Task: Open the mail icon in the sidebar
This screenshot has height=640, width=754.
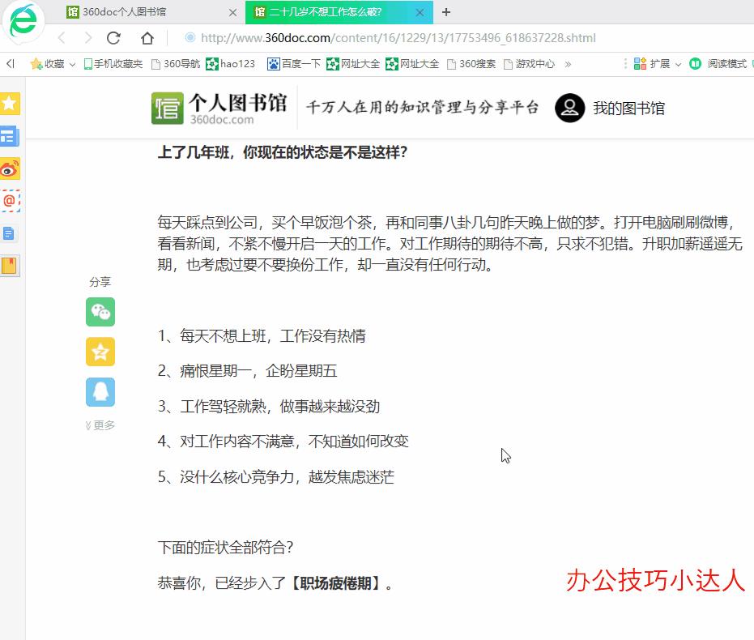Action: tap(10, 200)
